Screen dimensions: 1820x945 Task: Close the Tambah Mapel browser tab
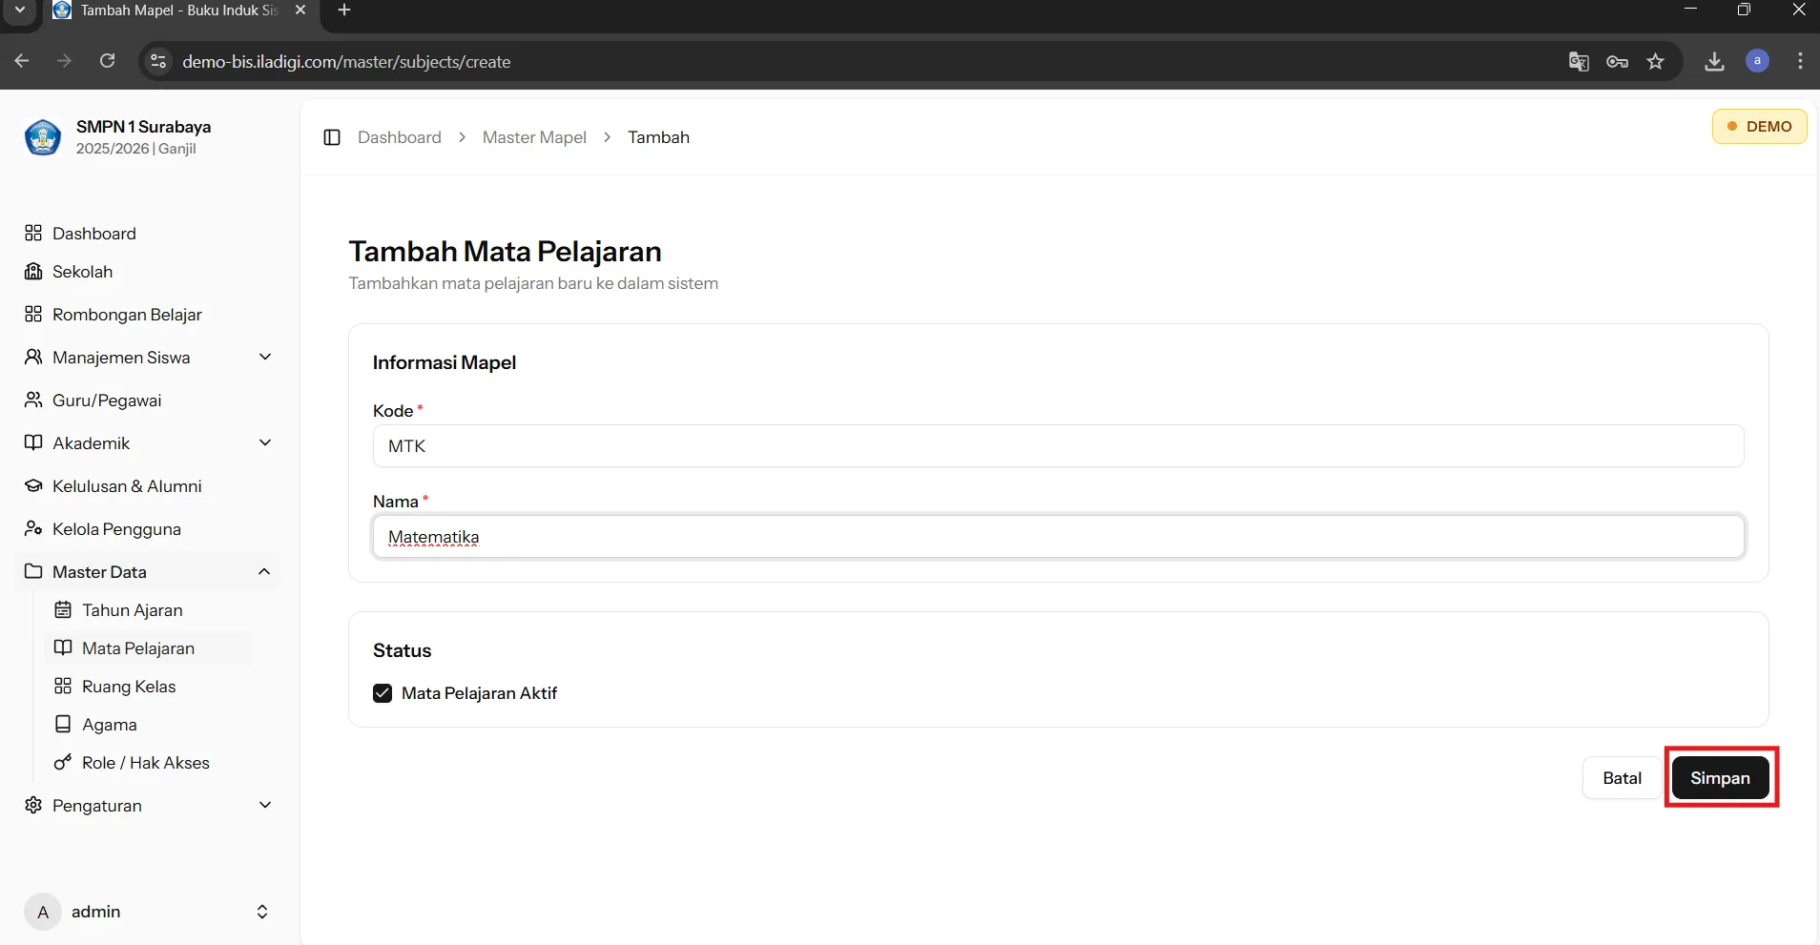[300, 10]
